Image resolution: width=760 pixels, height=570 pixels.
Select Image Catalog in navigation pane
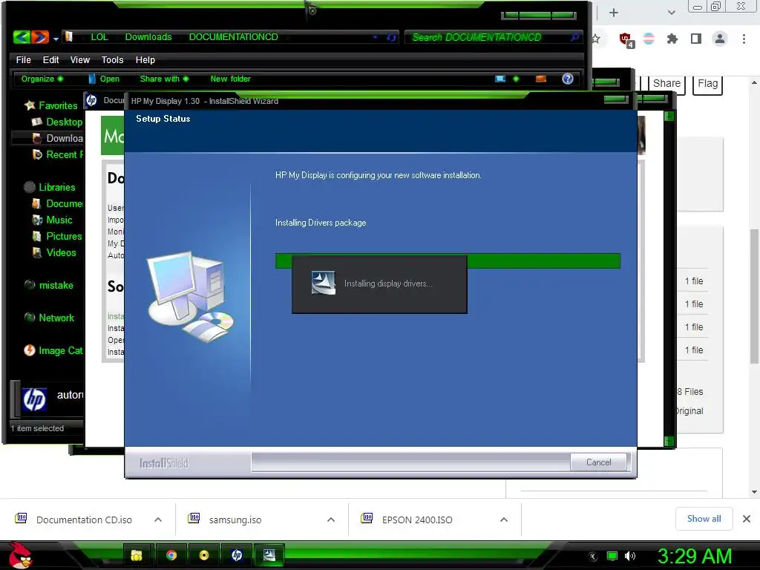tap(53, 350)
